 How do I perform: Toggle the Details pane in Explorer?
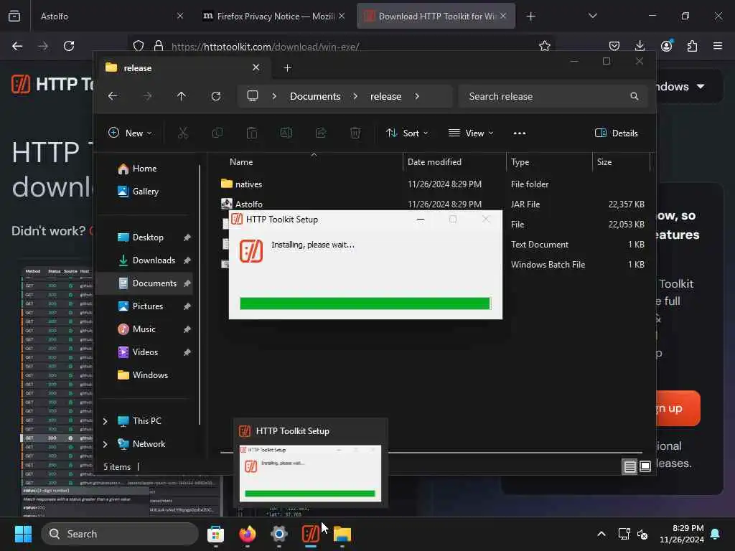tap(616, 133)
